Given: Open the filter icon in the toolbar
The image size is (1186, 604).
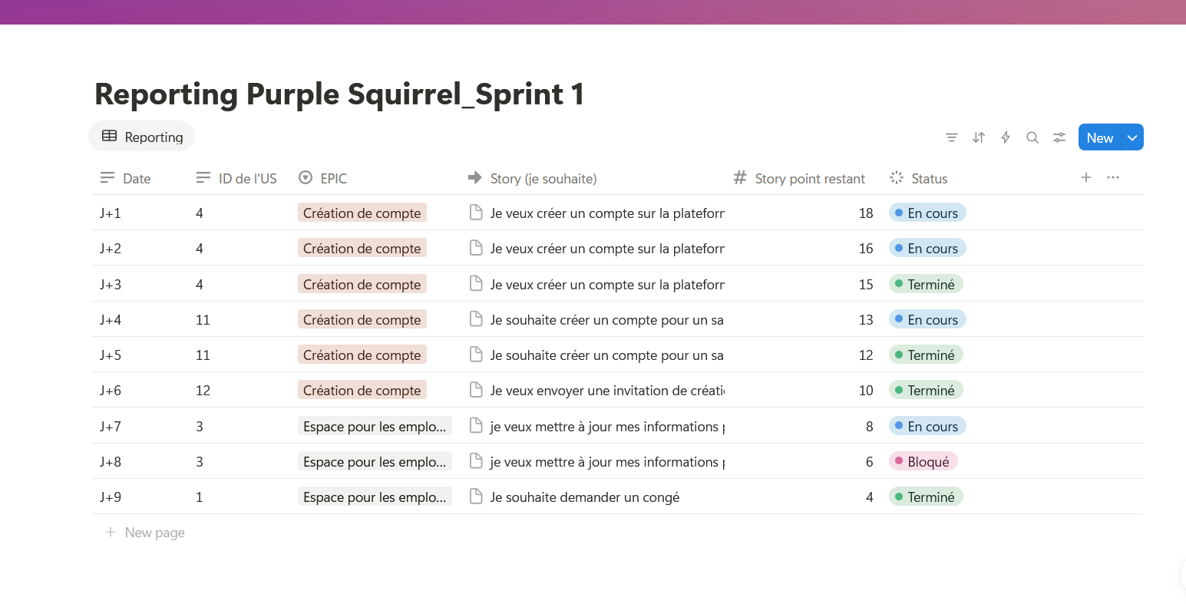Looking at the screenshot, I should 952,137.
